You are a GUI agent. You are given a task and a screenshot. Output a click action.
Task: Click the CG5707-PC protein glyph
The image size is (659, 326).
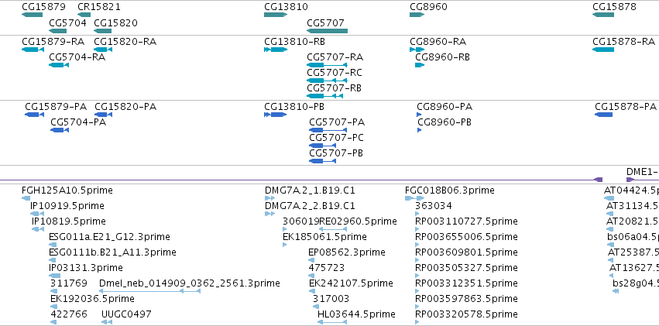point(322,146)
